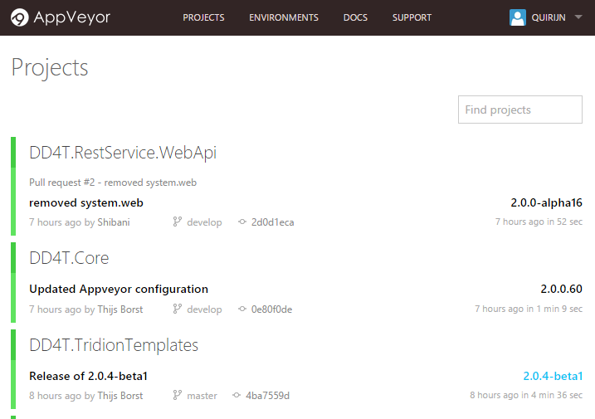The width and height of the screenshot is (595, 419).
Task: Open build version 2.0.4-beta1 link
Action: [553, 376]
